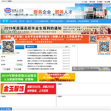Close the right floating QR code panel
The width and height of the screenshot is (111, 111).
pyautogui.click(x=109, y=38)
